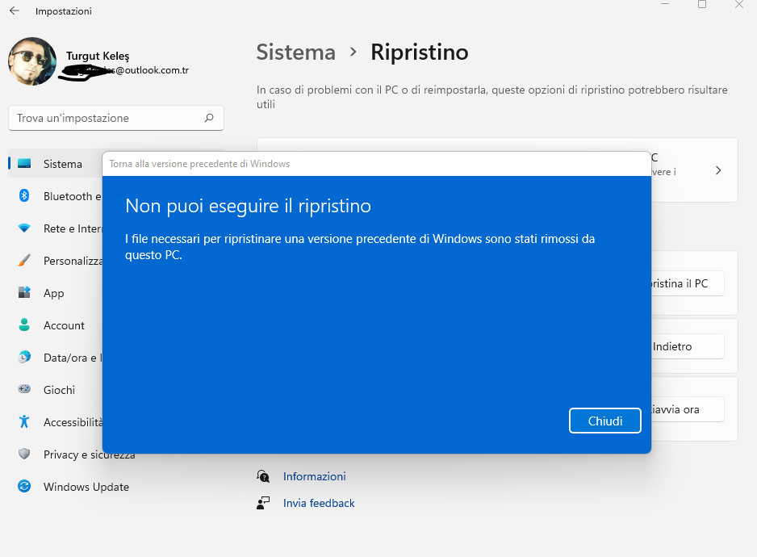Click the search magnifier icon
Viewport: 757px width, 557px height.
209,118
